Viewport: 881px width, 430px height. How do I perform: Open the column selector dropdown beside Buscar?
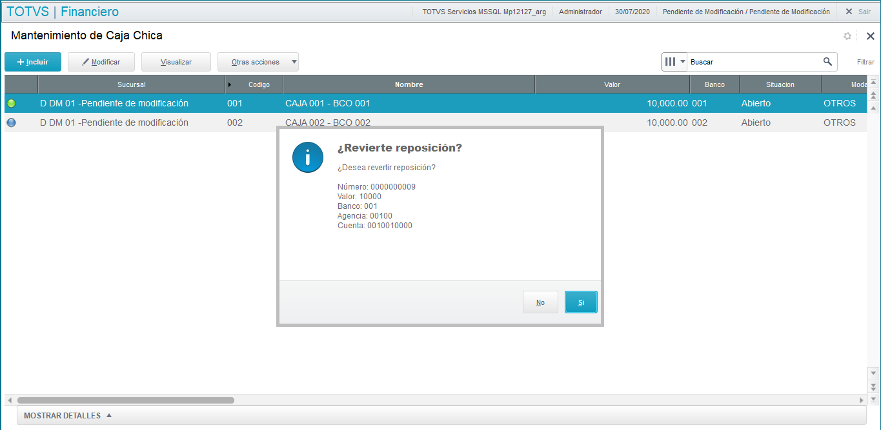[x=674, y=62]
